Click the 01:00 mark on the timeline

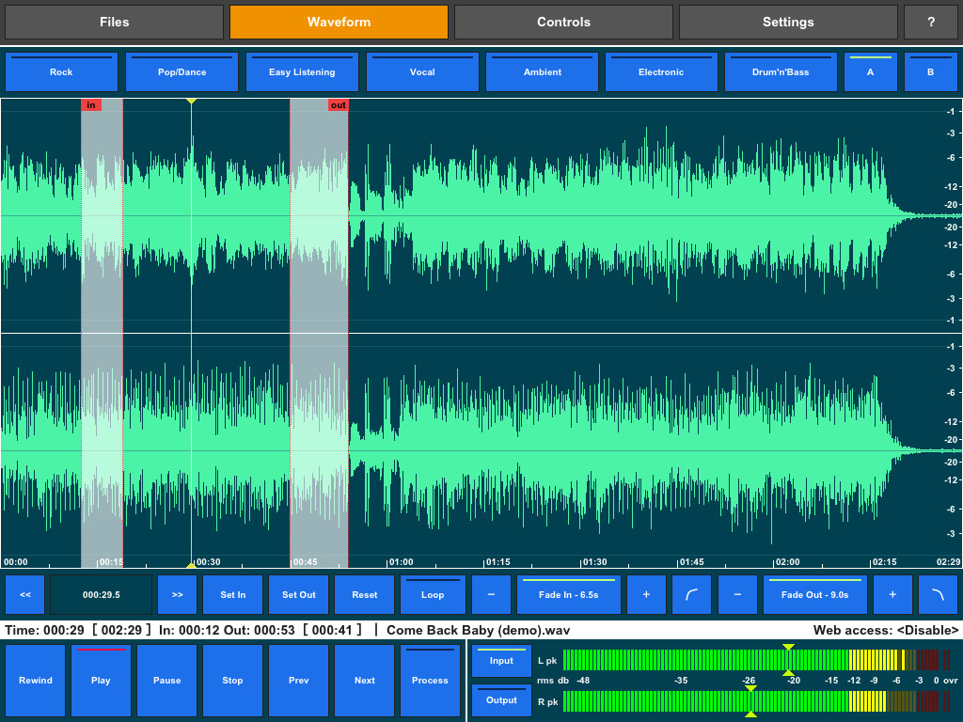coord(401,562)
